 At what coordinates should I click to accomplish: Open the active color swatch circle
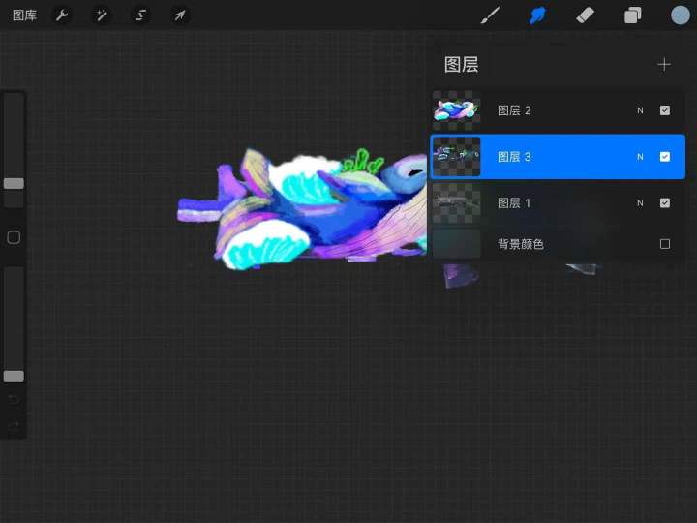[x=681, y=15]
